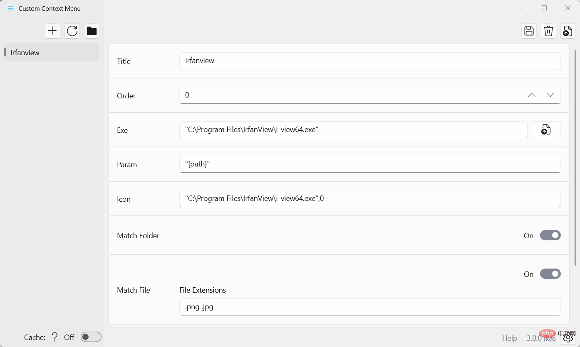The height and width of the screenshot is (347, 580).
Task: Save the current menu item
Action: click(x=529, y=31)
